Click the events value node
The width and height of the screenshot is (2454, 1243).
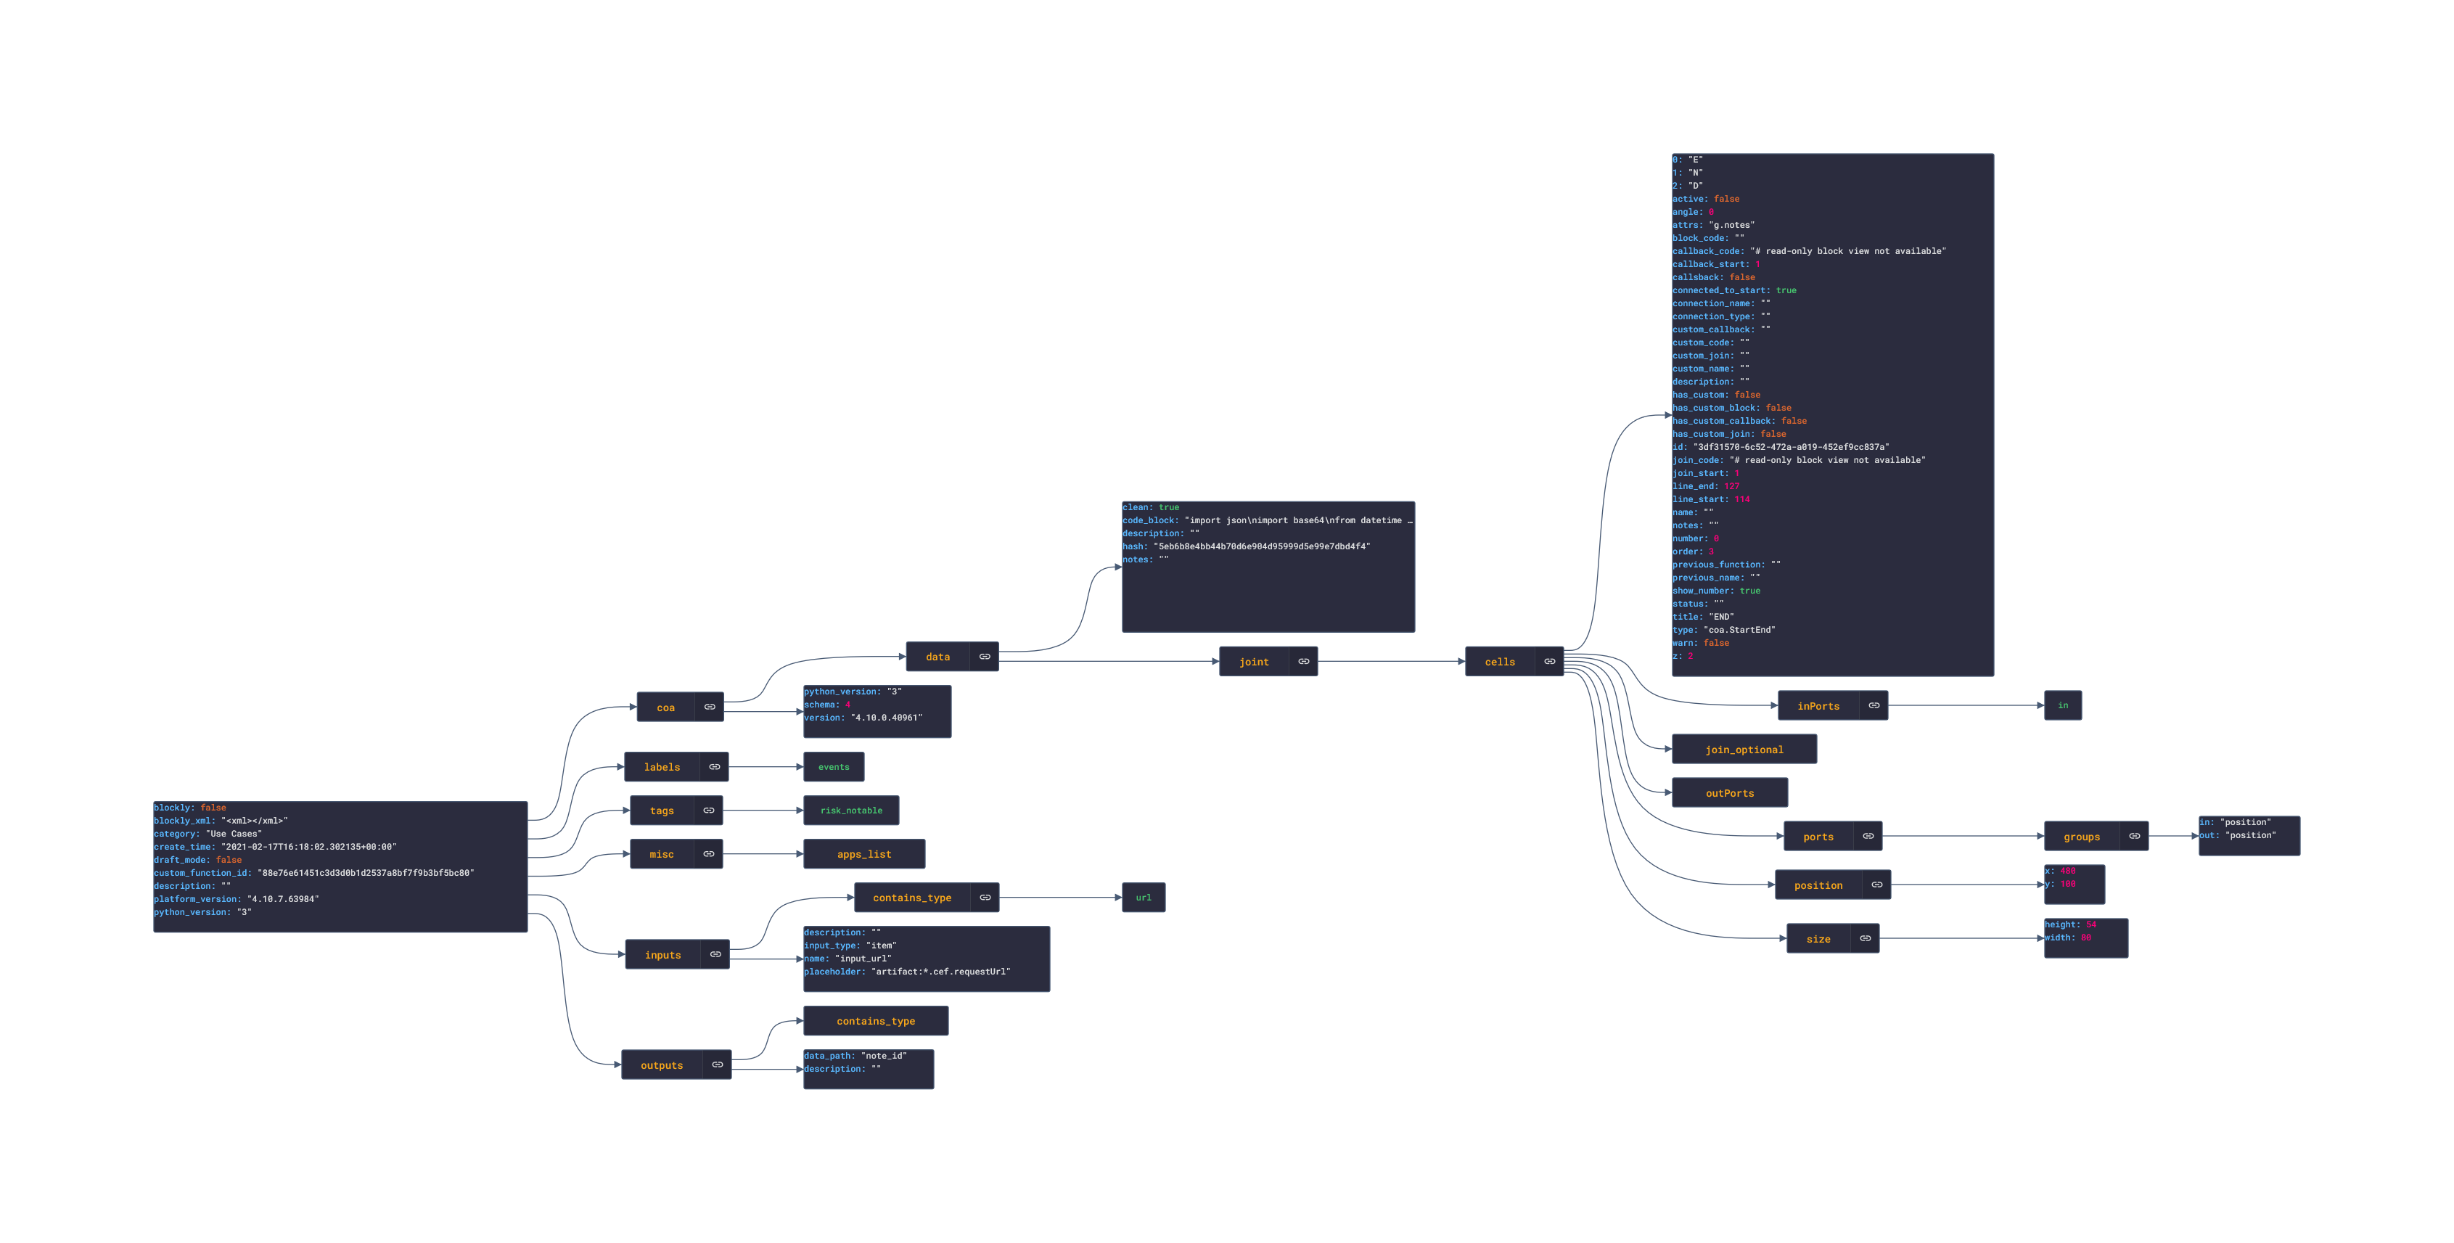point(834,767)
